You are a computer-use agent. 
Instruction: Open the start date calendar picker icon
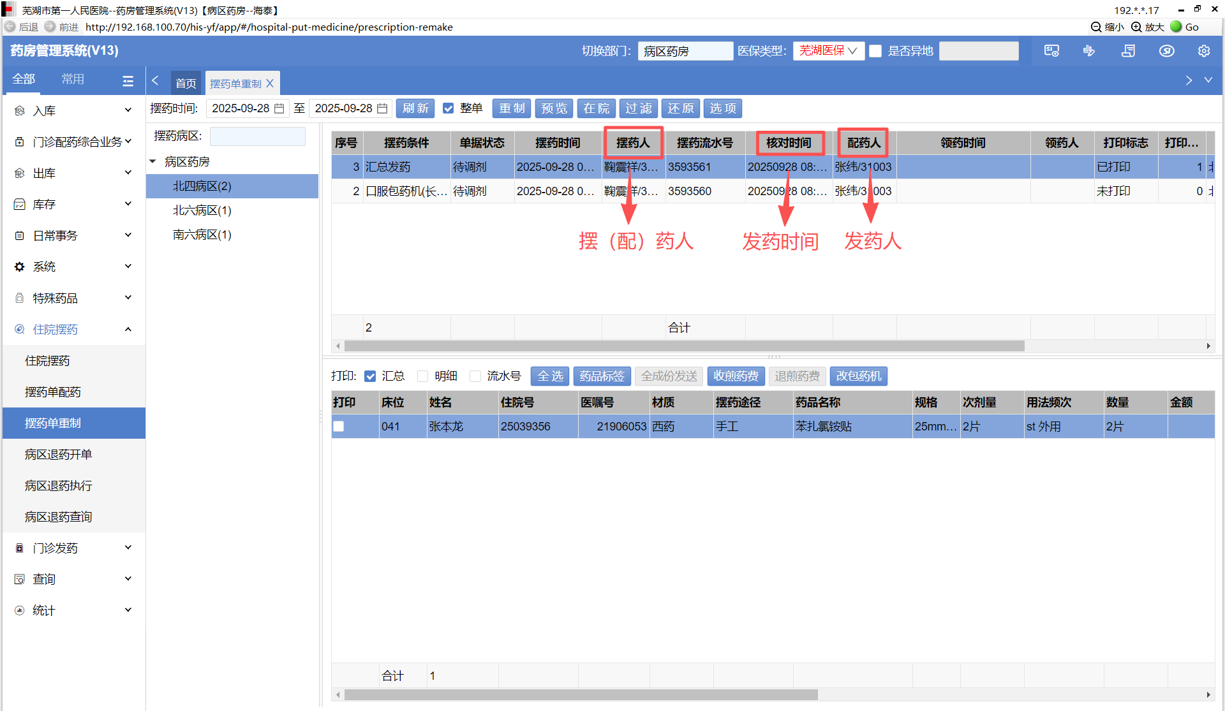[x=279, y=108]
